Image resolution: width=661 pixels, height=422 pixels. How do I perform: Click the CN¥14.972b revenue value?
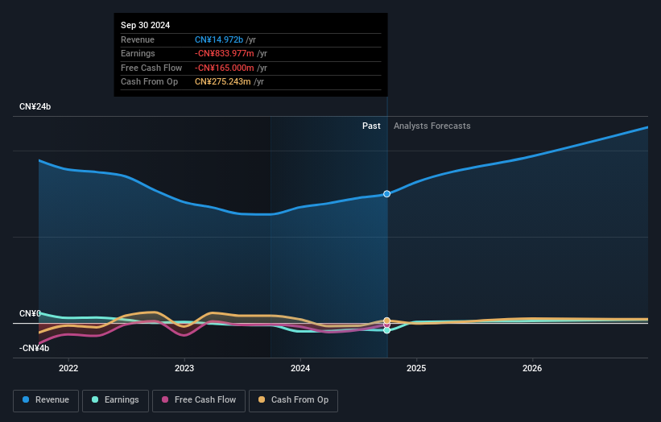click(219, 39)
